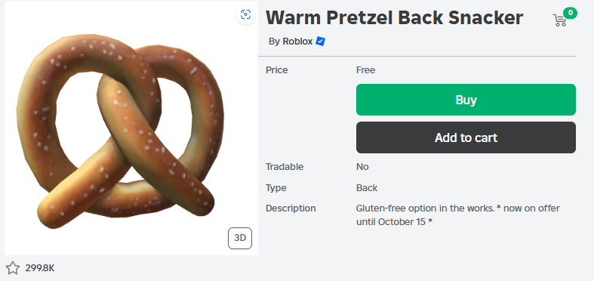Screen dimensions: 594x281
Task: Click the green Buy button
Action: pos(466,100)
